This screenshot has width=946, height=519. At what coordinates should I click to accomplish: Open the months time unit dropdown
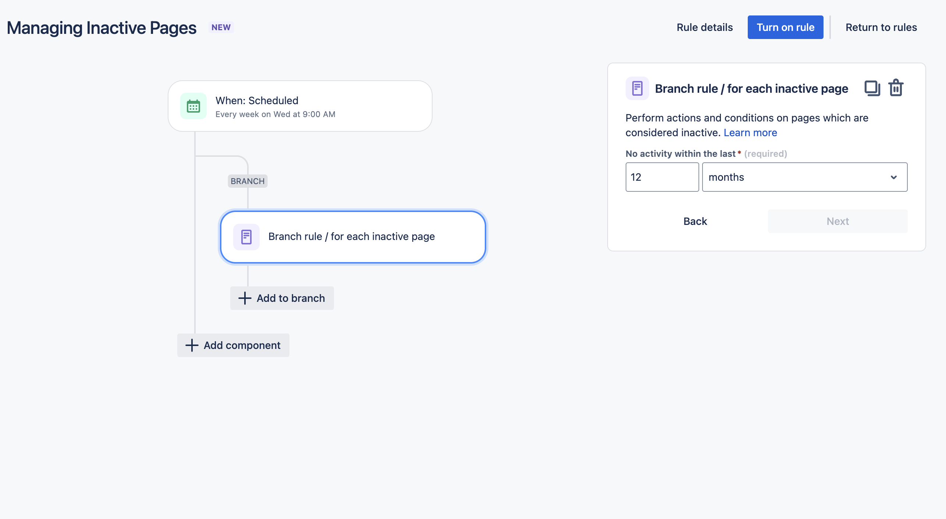pyautogui.click(x=805, y=177)
